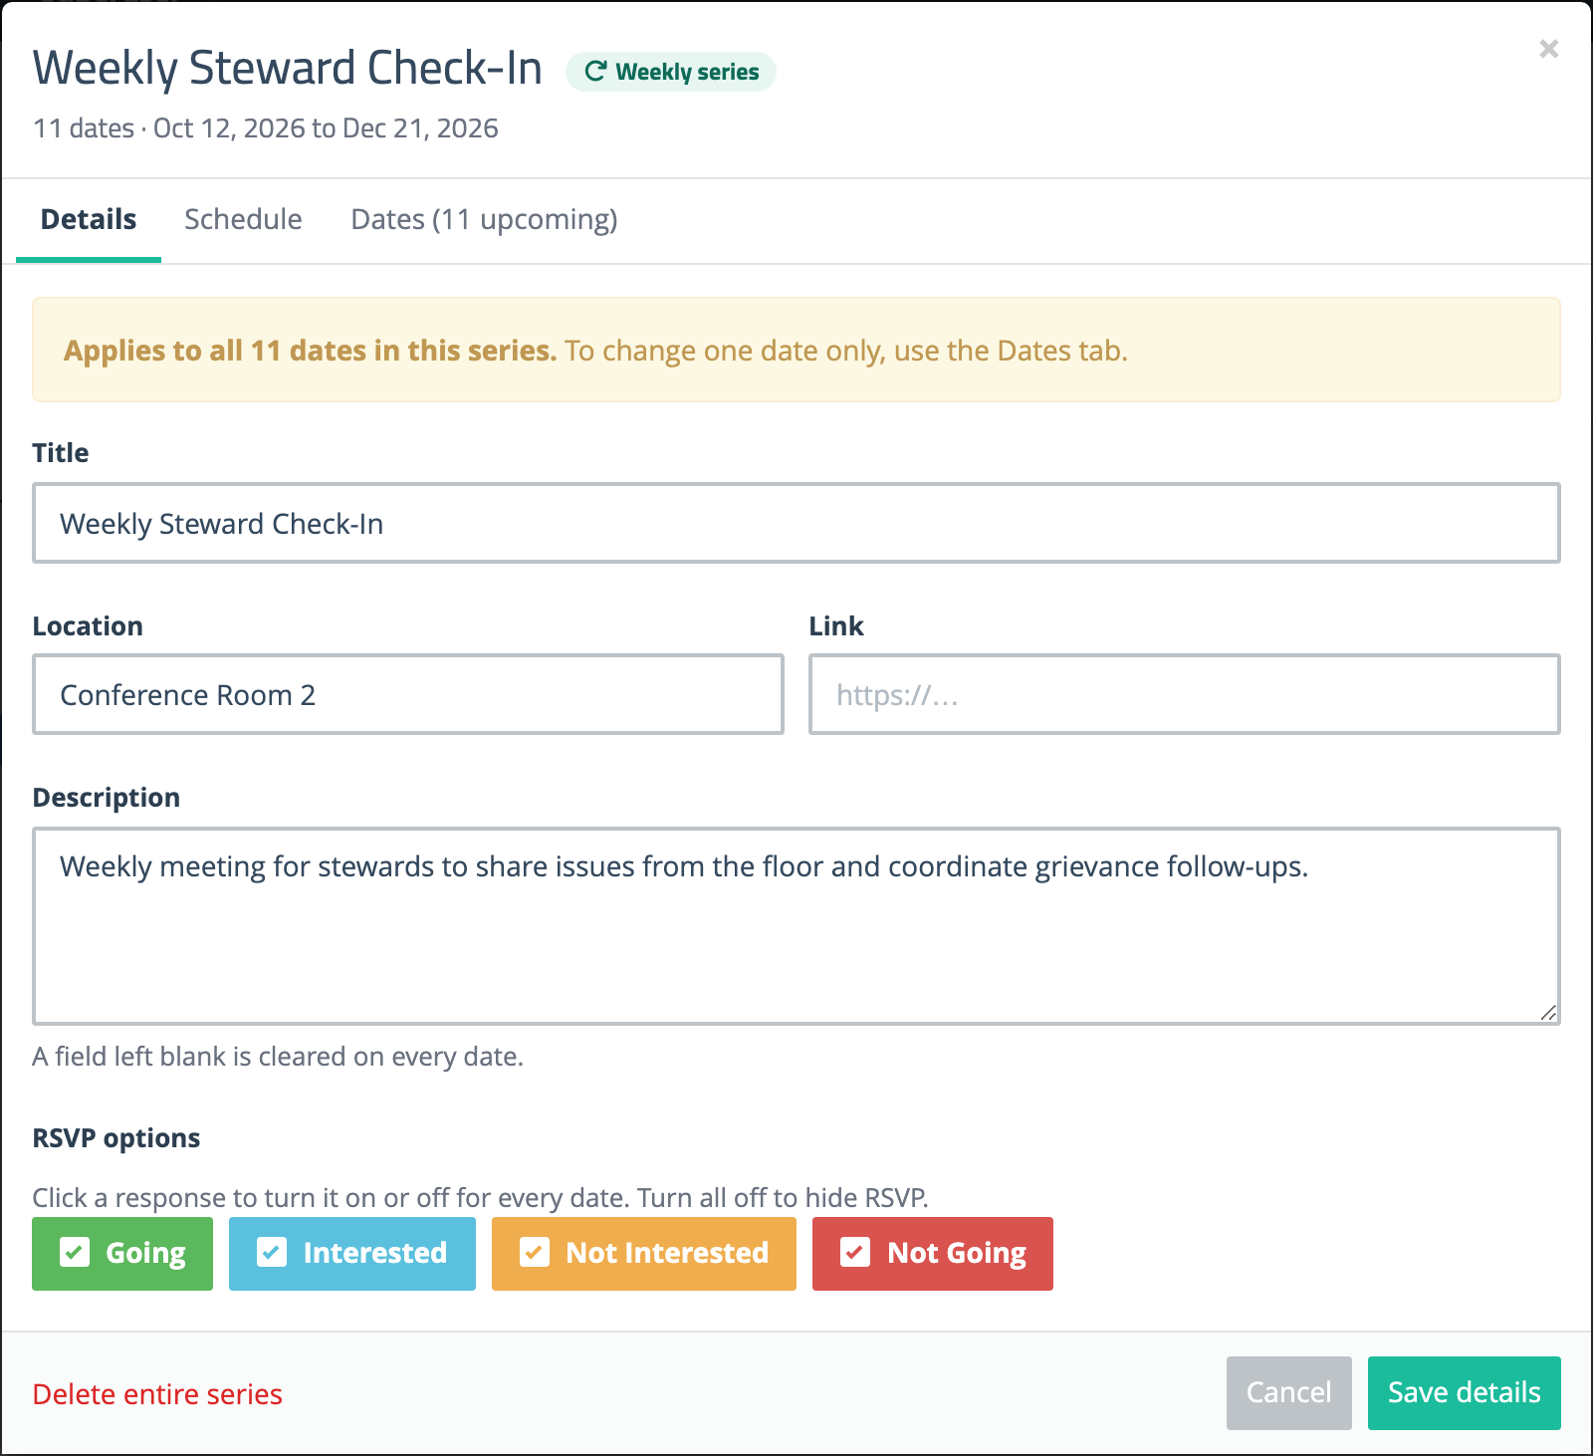Open the Dates (11 upcoming) tab
Viewport: 1593px width, 1456px height.
point(484,219)
